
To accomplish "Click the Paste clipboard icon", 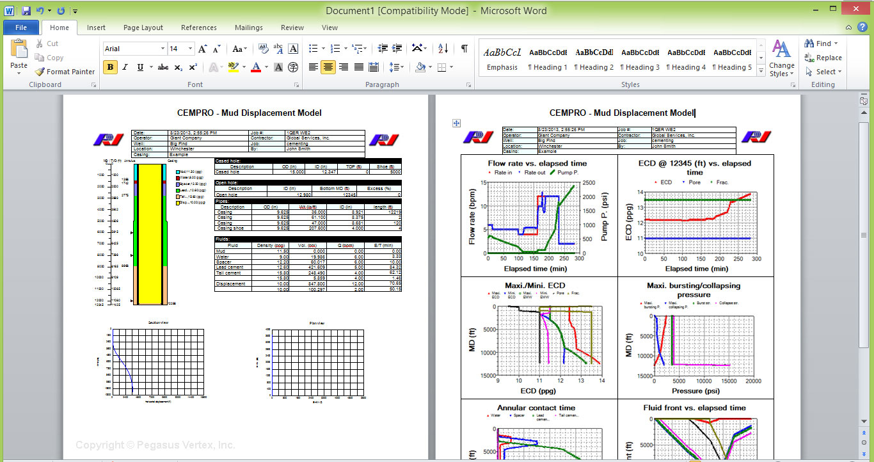I will (x=19, y=49).
